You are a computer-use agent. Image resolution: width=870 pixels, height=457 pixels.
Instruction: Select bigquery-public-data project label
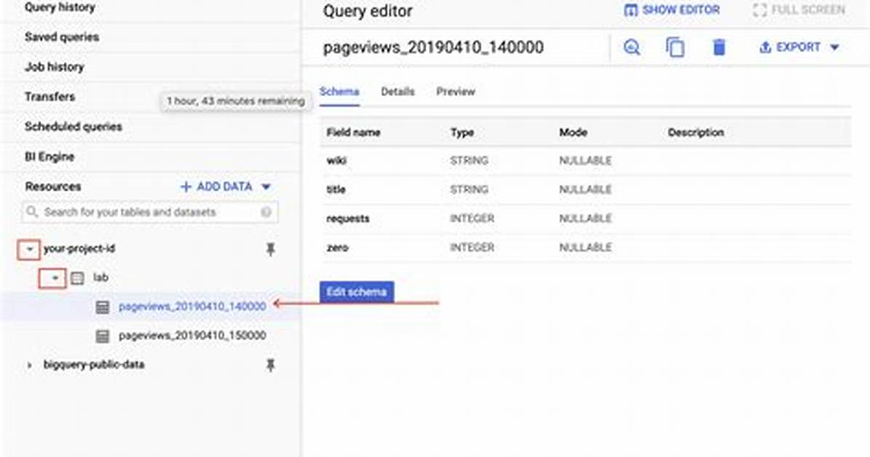pyautogui.click(x=94, y=365)
